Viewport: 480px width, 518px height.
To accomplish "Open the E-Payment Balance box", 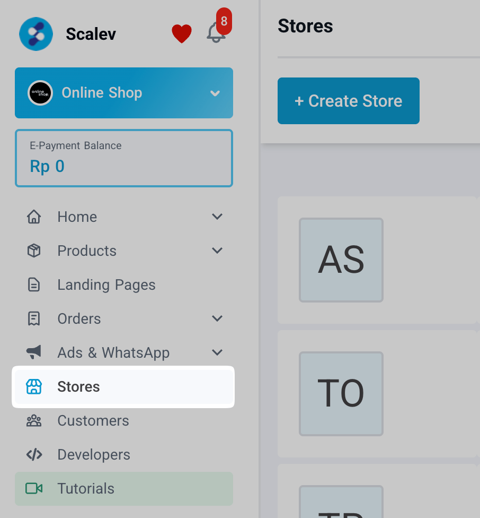I will [x=124, y=159].
